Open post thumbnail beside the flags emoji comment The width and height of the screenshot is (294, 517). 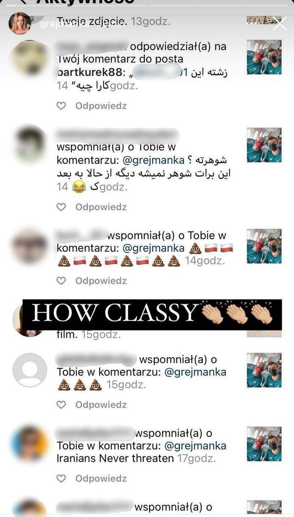coord(264,246)
